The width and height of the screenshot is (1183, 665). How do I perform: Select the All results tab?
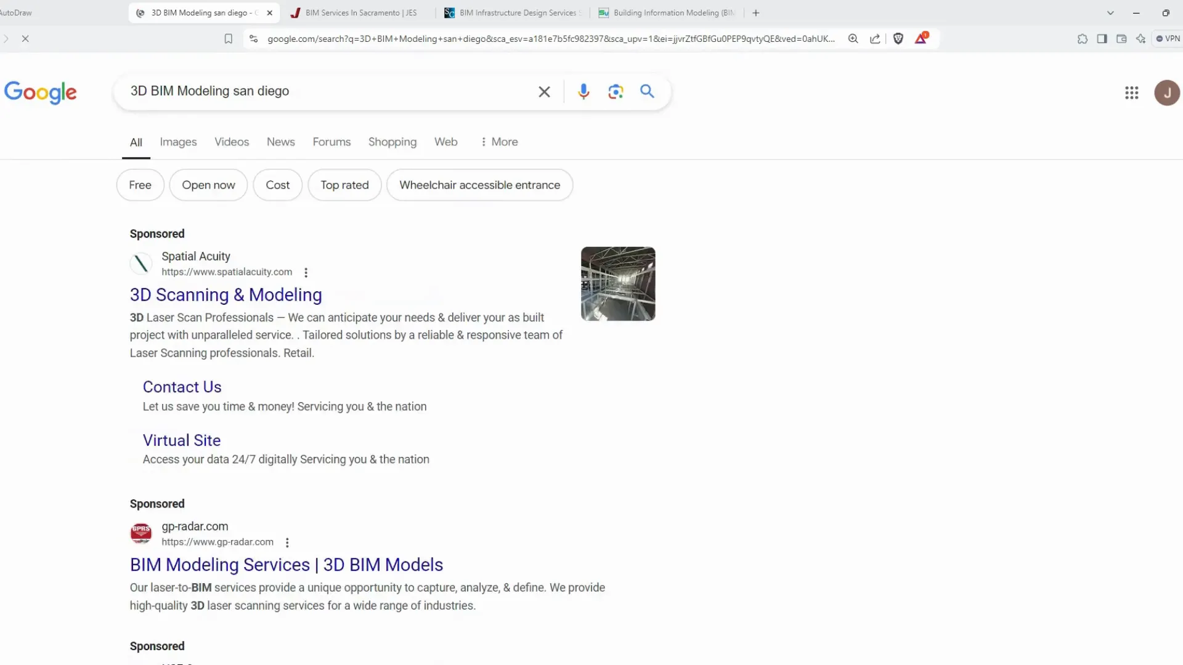coord(136,142)
